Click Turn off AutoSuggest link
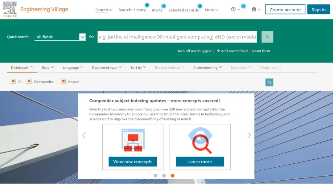 pos(194,51)
